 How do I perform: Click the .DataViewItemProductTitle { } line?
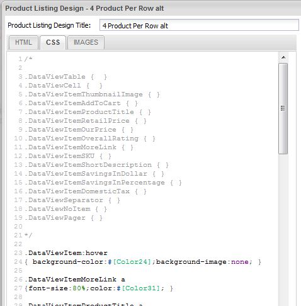[88, 112]
